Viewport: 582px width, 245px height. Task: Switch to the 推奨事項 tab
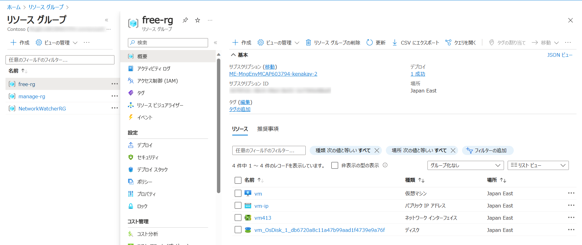click(268, 129)
